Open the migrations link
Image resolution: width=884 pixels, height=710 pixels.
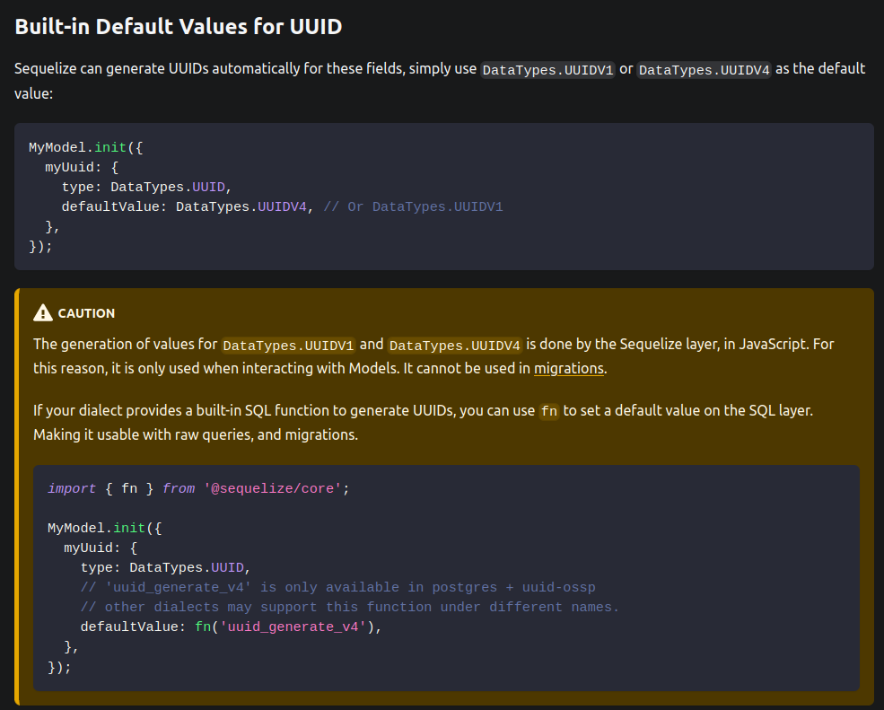(x=570, y=368)
